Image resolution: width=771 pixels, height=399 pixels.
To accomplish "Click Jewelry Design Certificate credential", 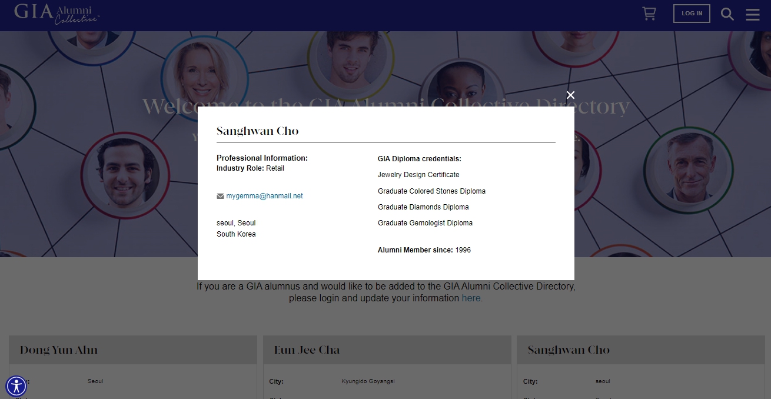I will pos(418,175).
